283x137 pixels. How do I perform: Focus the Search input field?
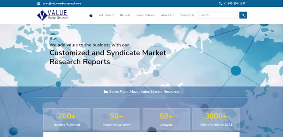218,15
